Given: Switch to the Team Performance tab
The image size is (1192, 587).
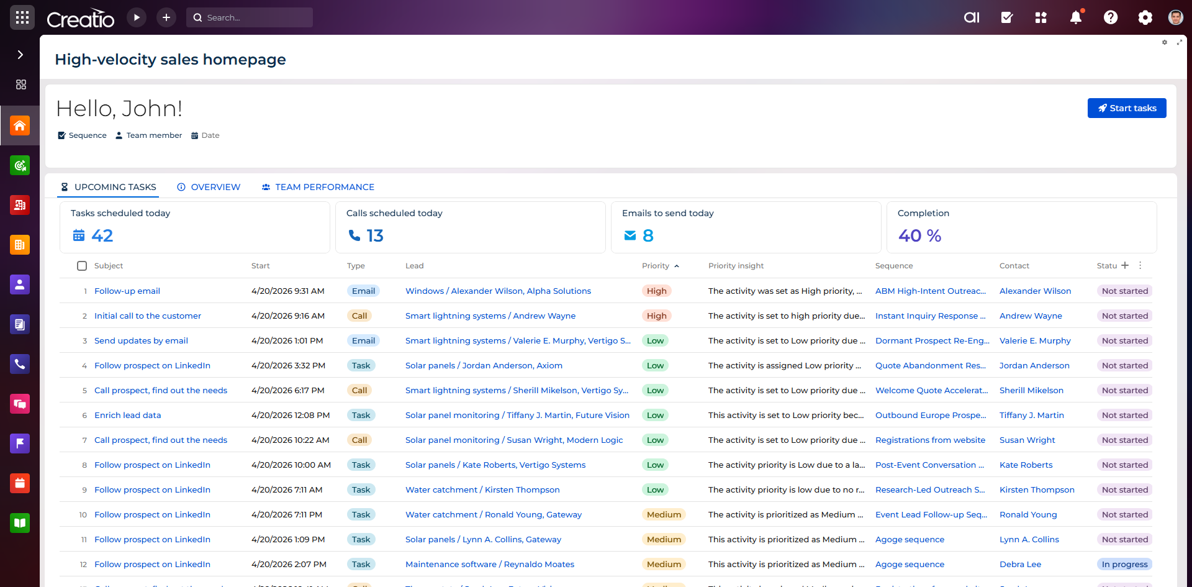Looking at the screenshot, I should click(318, 187).
